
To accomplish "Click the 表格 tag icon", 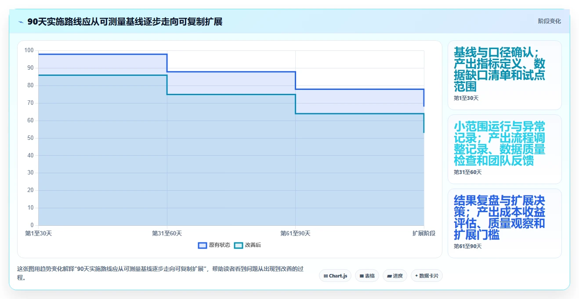I will 362,276.
